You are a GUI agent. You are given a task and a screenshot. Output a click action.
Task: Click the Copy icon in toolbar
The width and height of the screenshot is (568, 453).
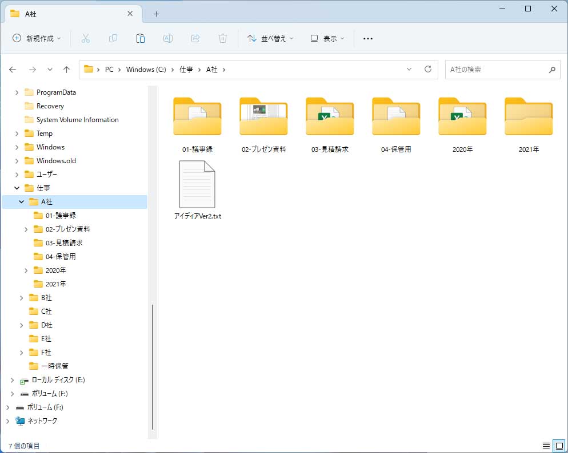point(113,38)
